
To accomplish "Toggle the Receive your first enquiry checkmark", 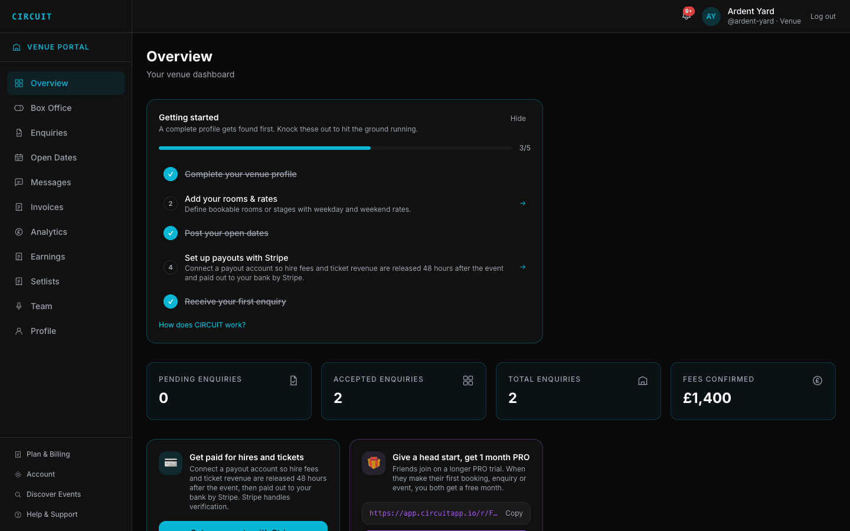I will click(171, 301).
